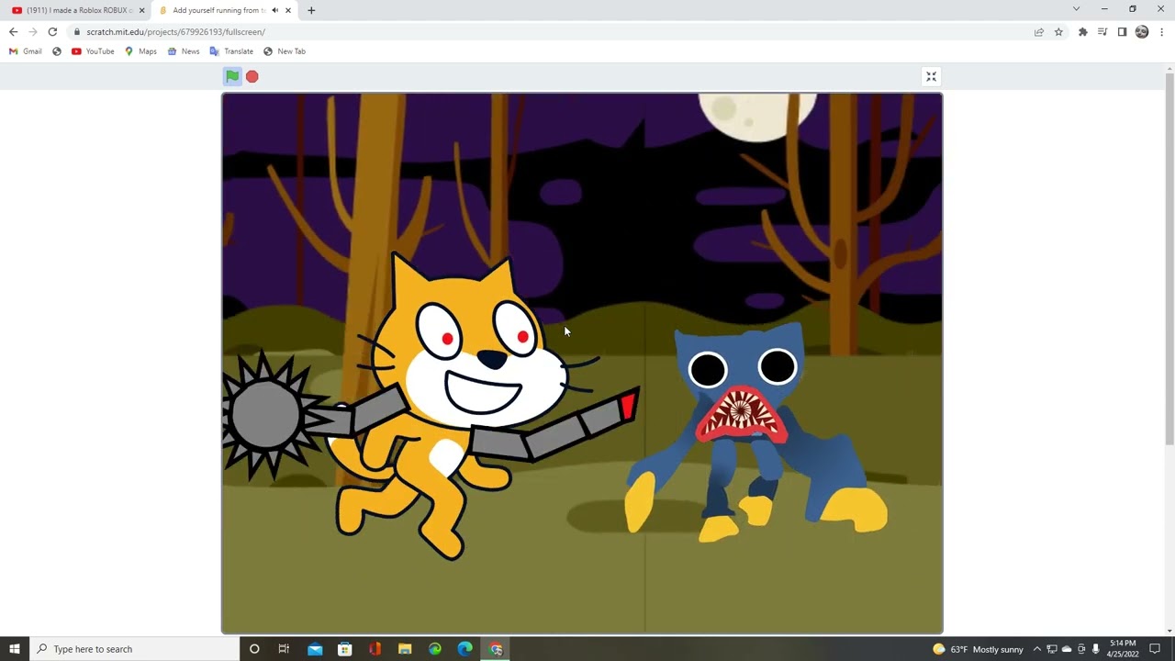
Task: Open the clock showing 5:14 PM
Action: click(1123, 649)
